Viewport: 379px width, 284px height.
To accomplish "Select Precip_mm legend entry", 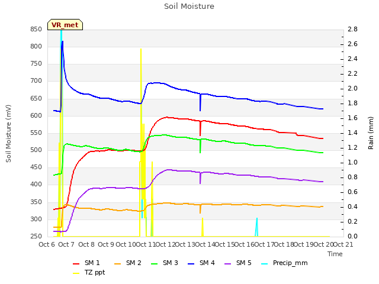I will pos(284,263).
